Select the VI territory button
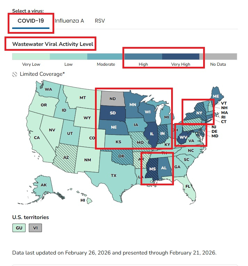Image resolution: width=248 pixels, height=266 pixels. pyautogui.click(x=35, y=228)
